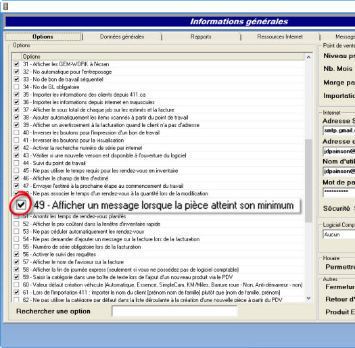Screen dimensions: 355x348
Task: Check option 55 numéro de série obligatoire
Action: pos(16,247)
